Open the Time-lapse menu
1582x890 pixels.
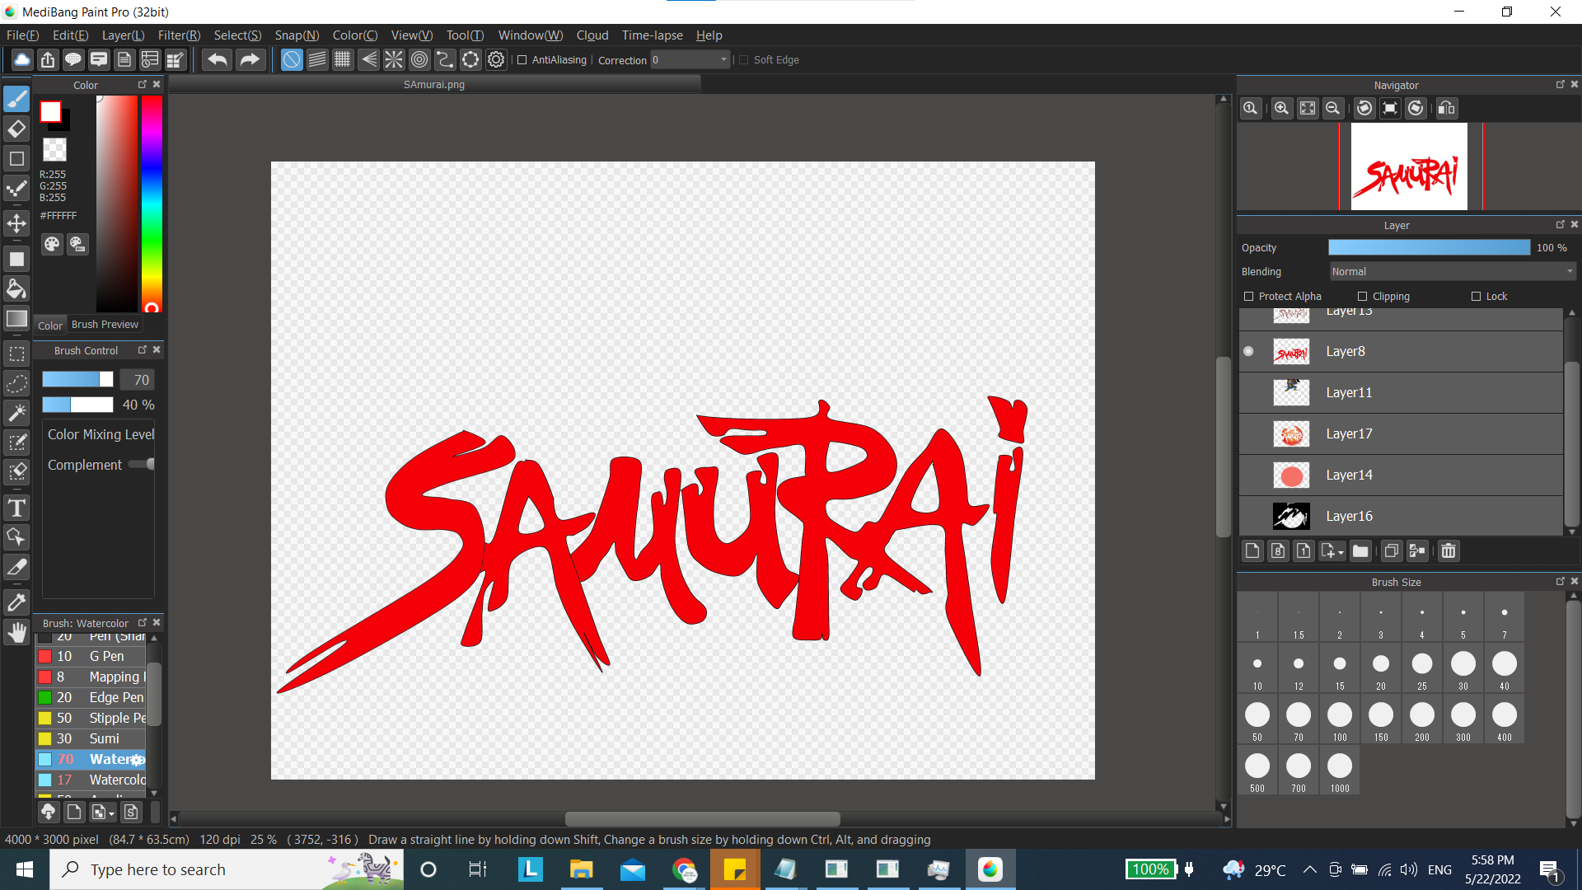coord(652,35)
